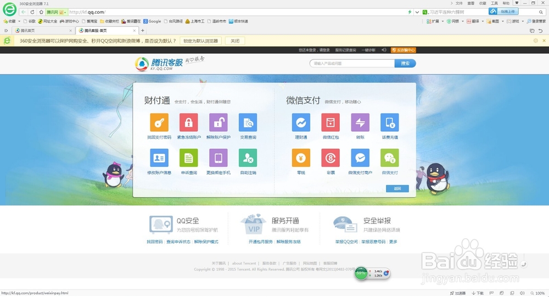Expand the 收藏 favorites dropdown arrow
Screen dimensions: 549x297
[x=19, y=21]
